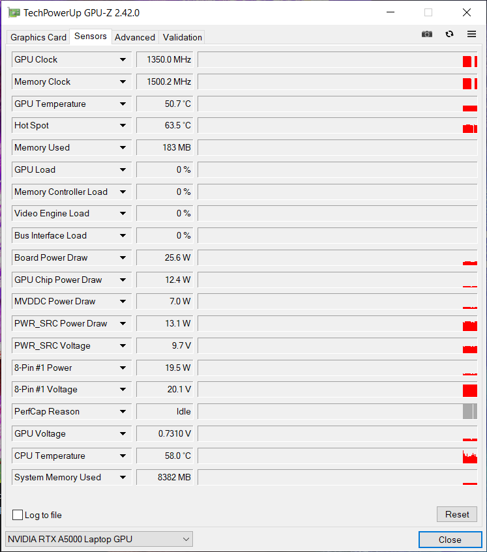Go to the Validation tab
487x552 pixels.
[183, 37]
